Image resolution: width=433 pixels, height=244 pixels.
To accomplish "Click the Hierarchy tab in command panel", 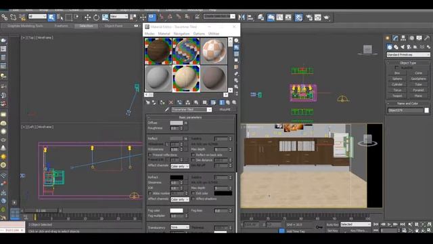I will click(x=403, y=38).
